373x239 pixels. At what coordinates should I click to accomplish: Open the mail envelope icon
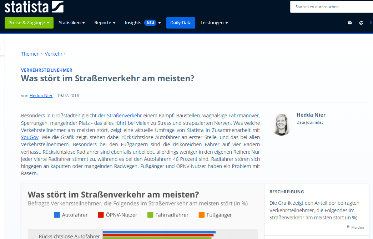[x=350, y=23]
